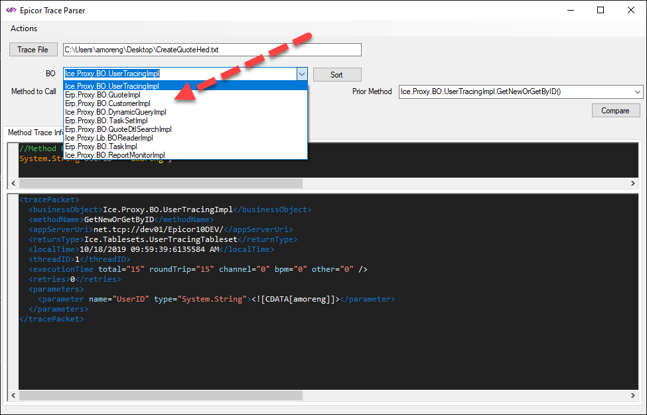Click the Epicor Trace Parser app icon
The width and height of the screenshot is (647, 415).
pos(11,11)
